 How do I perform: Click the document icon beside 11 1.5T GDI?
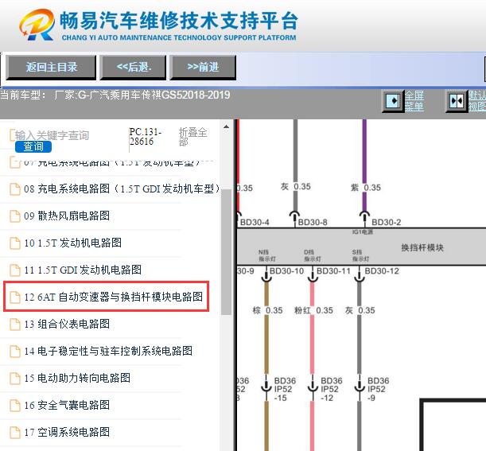click(15, 270)
